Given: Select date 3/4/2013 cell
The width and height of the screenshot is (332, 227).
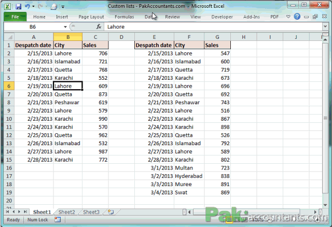Looking at the screenshot, I should pos(154,192).
